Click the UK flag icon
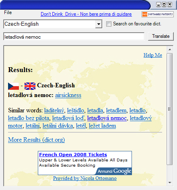Screen dimensions: 177x190 click(x=30, y=86)
